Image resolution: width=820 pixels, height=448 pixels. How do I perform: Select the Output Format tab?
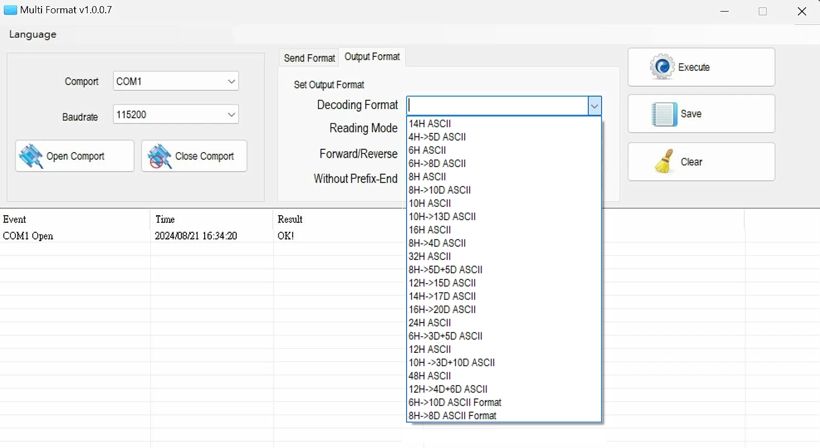pos(372,56)
